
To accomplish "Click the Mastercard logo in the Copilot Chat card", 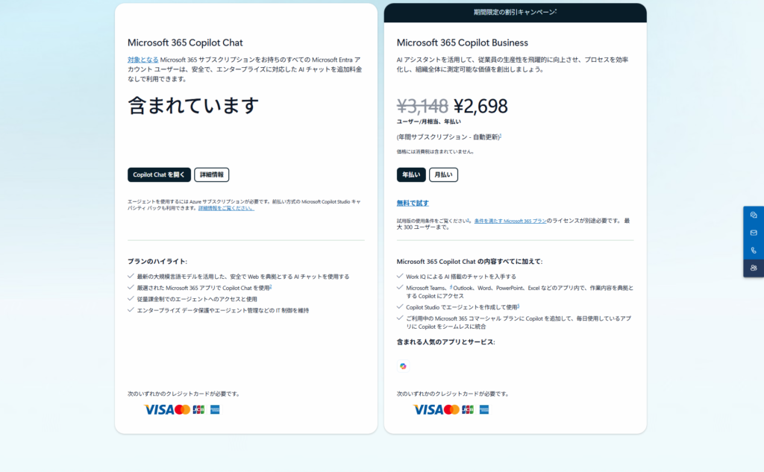I will [182, 409].
